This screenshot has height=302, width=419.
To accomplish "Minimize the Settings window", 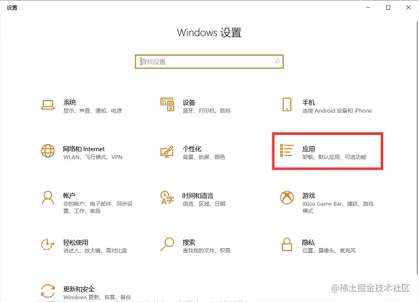I will pos(368,7).
